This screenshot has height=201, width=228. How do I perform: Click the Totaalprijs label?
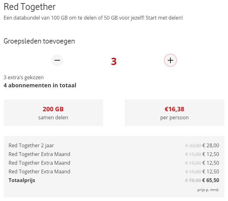point(22,180)
